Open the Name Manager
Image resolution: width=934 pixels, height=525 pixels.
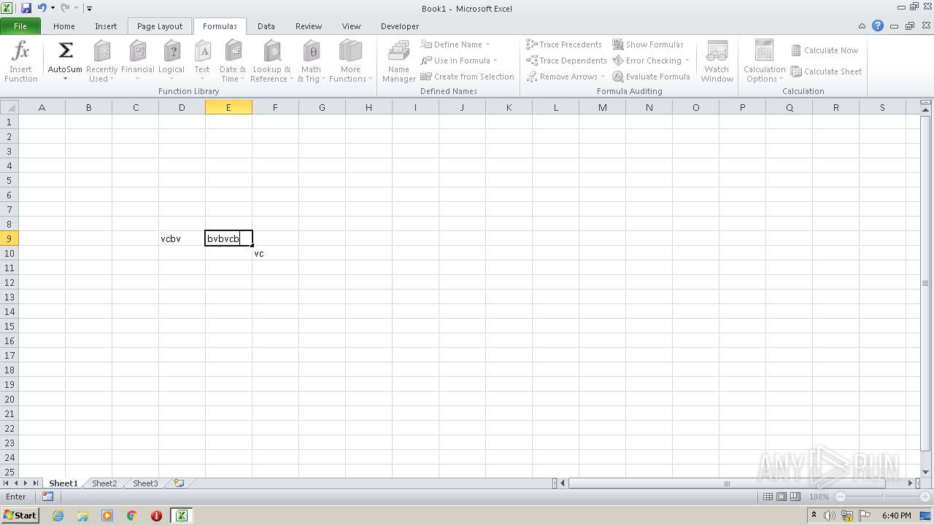(399, 63)
